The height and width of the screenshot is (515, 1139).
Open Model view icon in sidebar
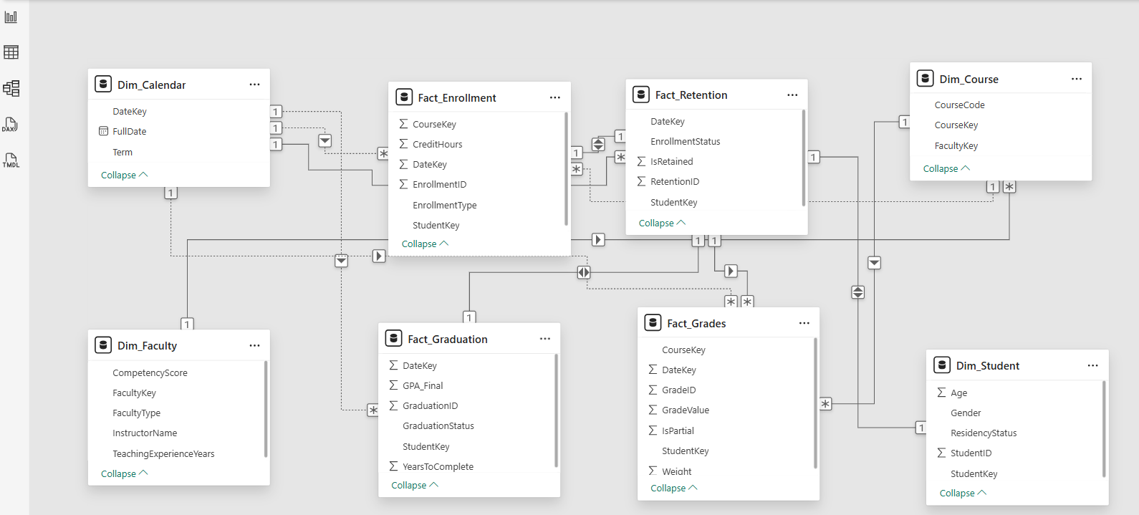pyautogui.click(x=11, y=88)
